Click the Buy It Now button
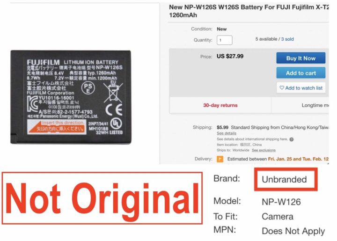Viewport: 337px width, 241px height. [300, 58]
